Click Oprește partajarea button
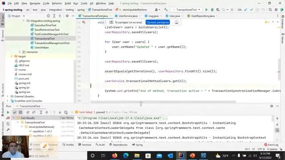Screen dimensions: 285x160 click(x=158, y=22)
